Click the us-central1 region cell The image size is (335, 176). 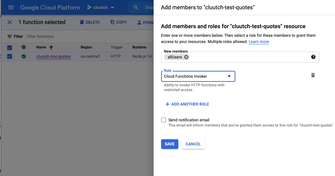[90, 56]
